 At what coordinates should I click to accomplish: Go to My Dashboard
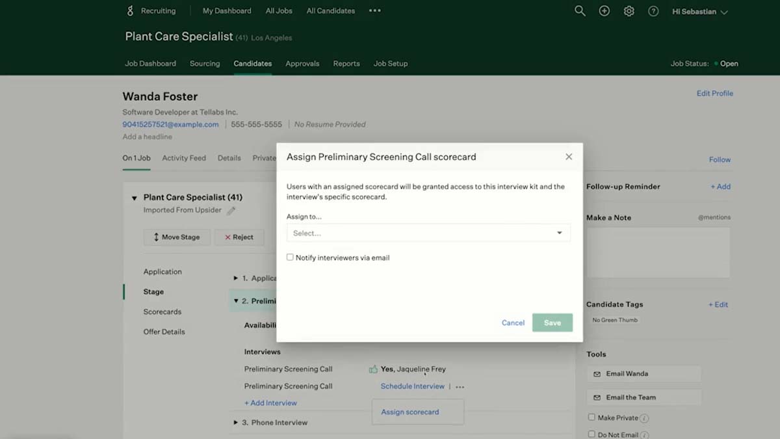(227, 11)
